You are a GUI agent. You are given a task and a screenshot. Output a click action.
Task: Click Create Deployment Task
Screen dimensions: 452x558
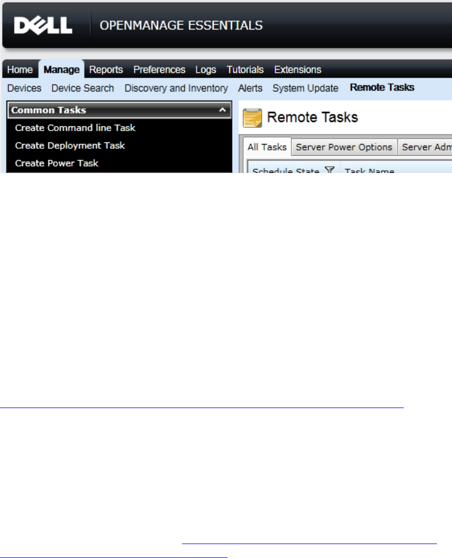70,146
